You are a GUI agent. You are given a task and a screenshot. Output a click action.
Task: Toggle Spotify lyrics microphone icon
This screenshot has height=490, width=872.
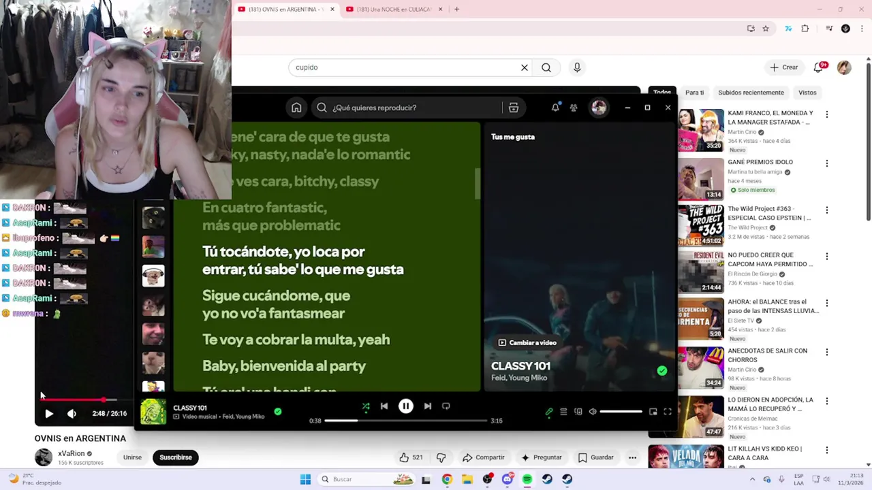click(549, 412)
